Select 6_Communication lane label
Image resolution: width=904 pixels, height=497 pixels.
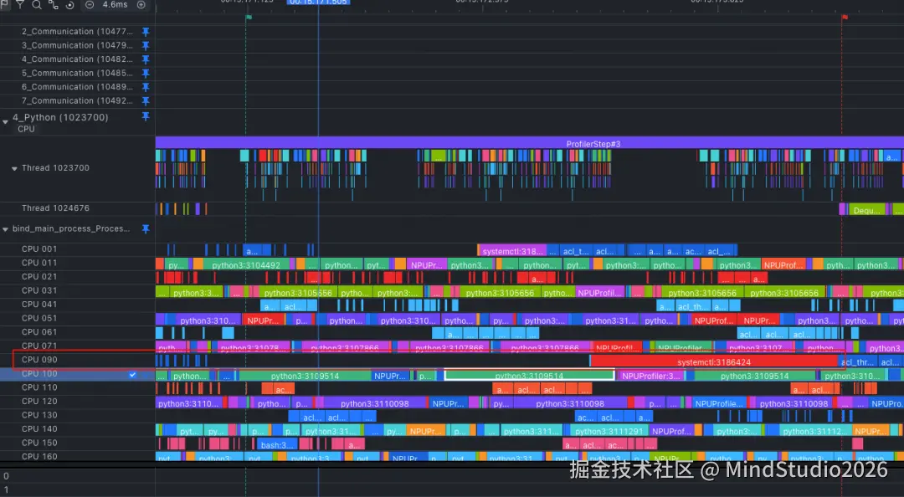[77, 87]
